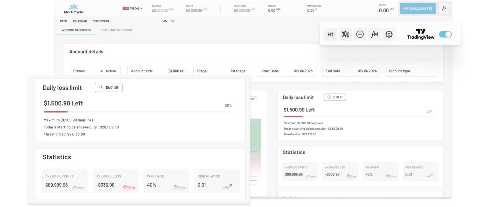Image resolution: width=499 pixels, height=207 pixels.
Task: Click the margin 0.00 USD value
Action: (x=274, y=10)
